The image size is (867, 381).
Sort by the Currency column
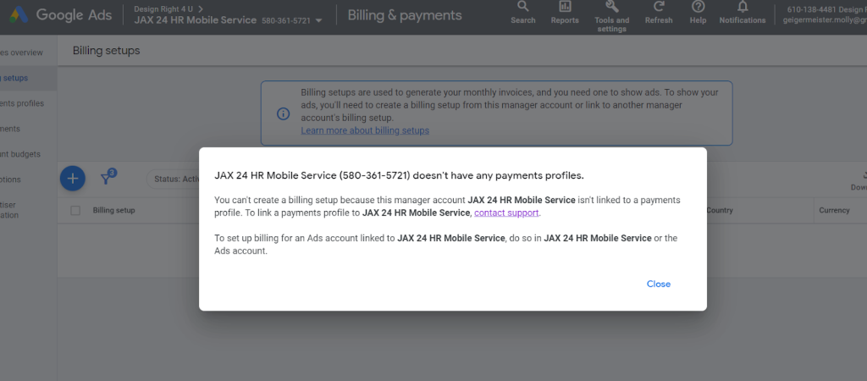(x=834, y=210)
